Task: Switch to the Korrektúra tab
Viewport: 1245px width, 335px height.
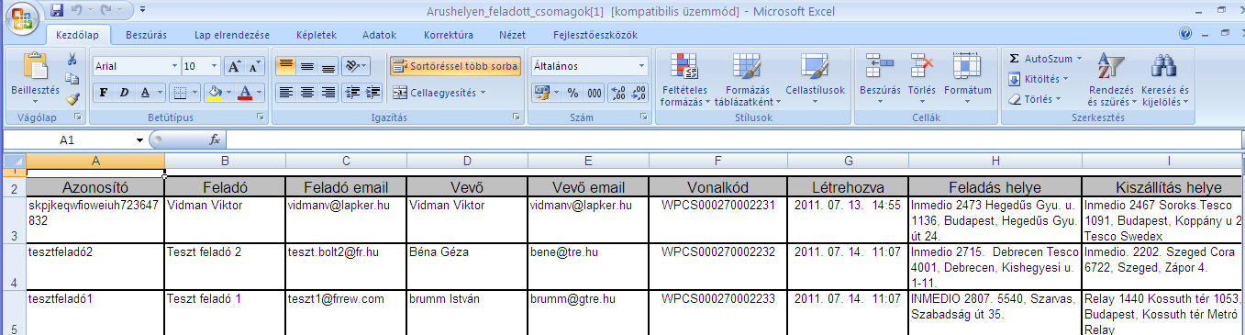Action: point(449,35)
